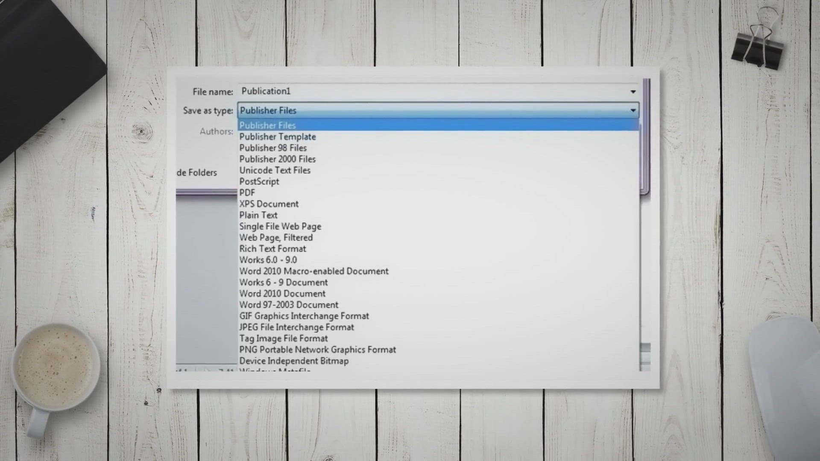
Task: Choose Plain Text as the save format
Action: (258, 215)
